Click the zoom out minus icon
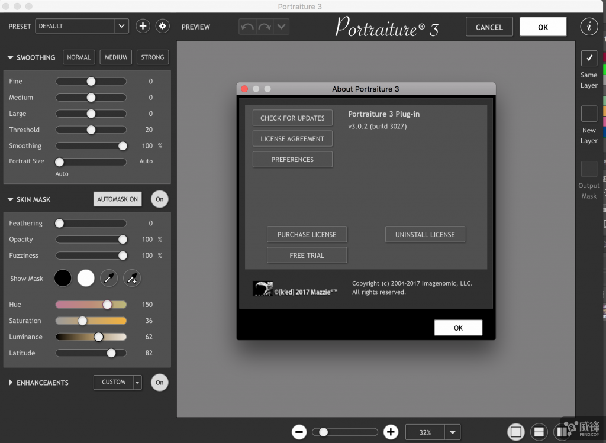Viewport: 606px width, 443px height. (x=299, y=432)
